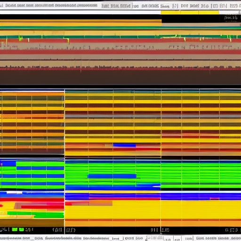
Task: Expand the small boxed control beside the bottom bar field
Action: pyautogui.click(x=177, y=239)
